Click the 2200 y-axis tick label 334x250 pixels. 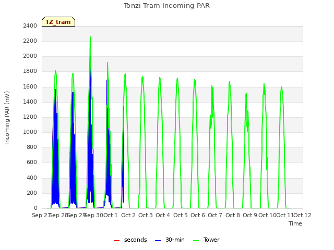coord(30,41)
